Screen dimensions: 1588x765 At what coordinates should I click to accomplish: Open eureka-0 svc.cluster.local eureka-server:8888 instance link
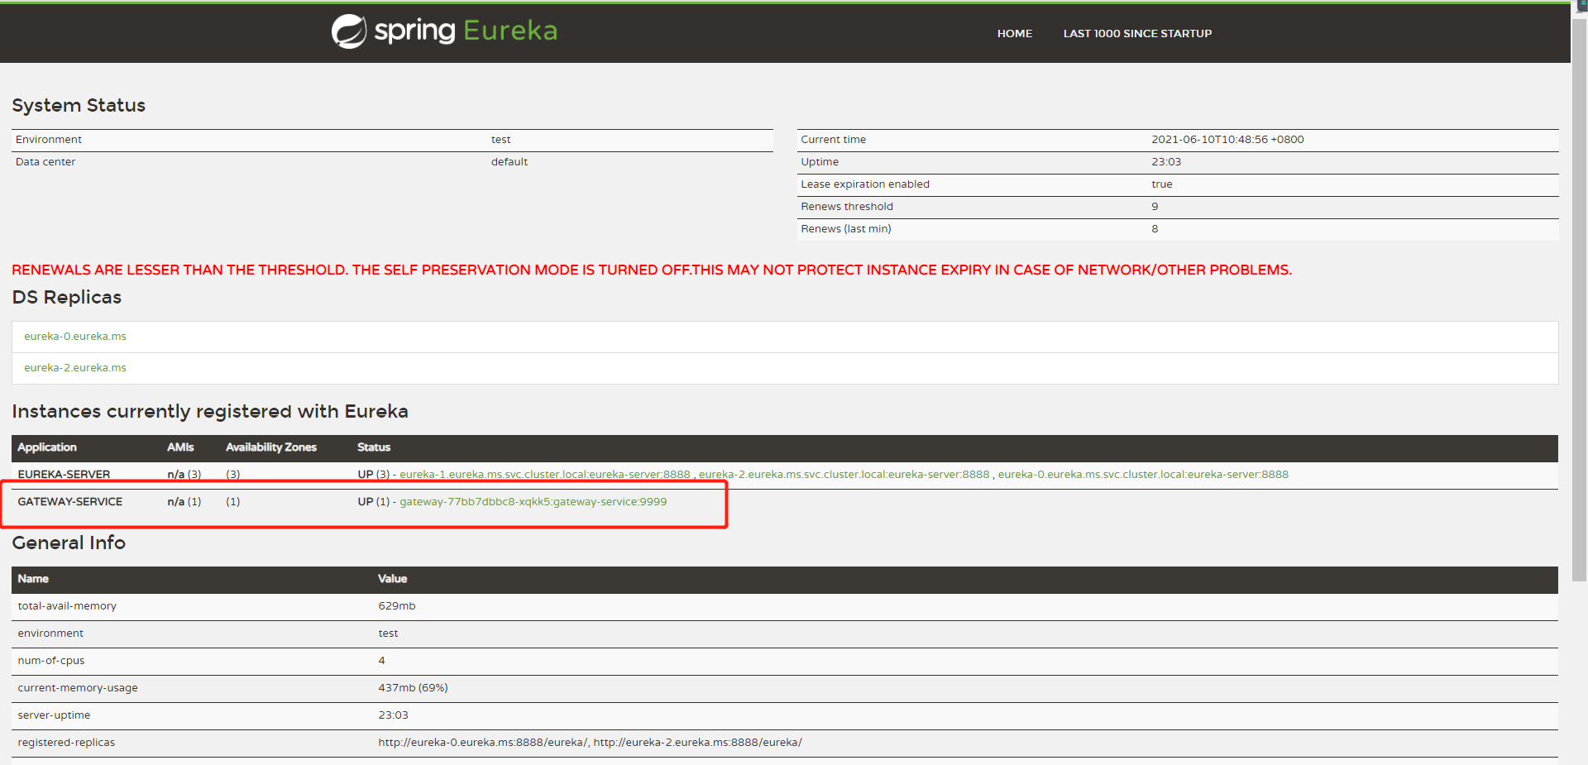pyautogui.click(x=1143, y=475)
